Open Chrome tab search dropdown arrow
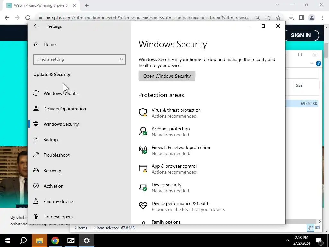 point(277,5)
